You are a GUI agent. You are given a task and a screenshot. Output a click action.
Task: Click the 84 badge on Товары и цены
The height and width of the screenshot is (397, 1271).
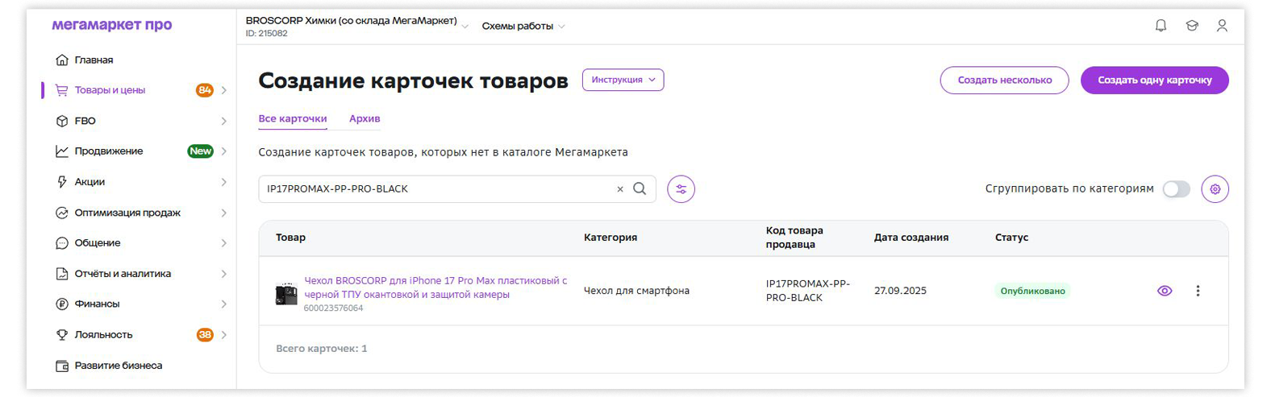click(205, 90)
